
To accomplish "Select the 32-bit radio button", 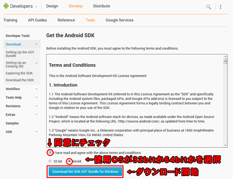I will coord(50,161).
